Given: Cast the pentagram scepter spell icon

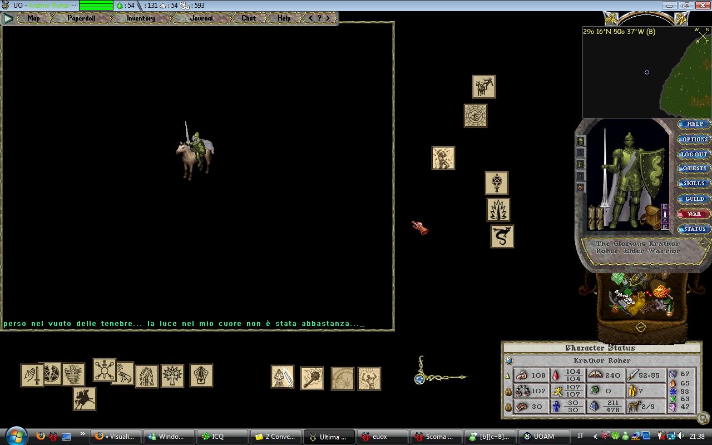Looking at the screenshot, I should click(497, 183).
